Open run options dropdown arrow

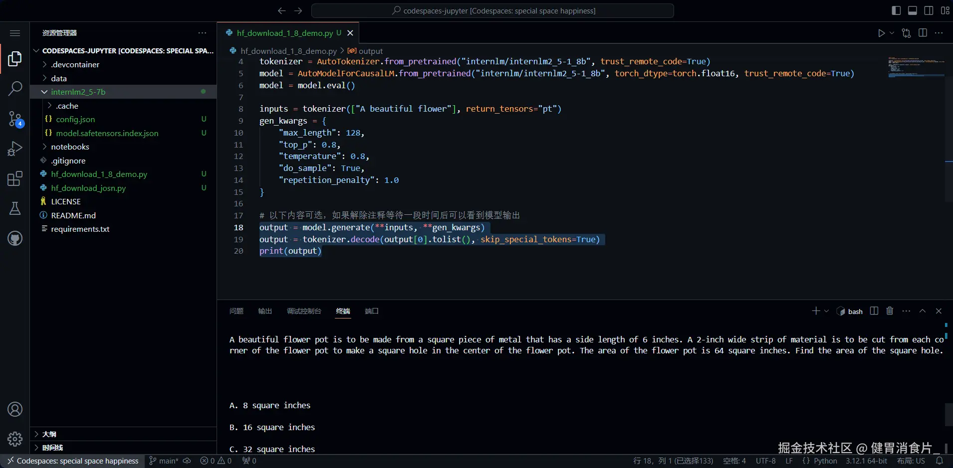click(x=892, y=33)
